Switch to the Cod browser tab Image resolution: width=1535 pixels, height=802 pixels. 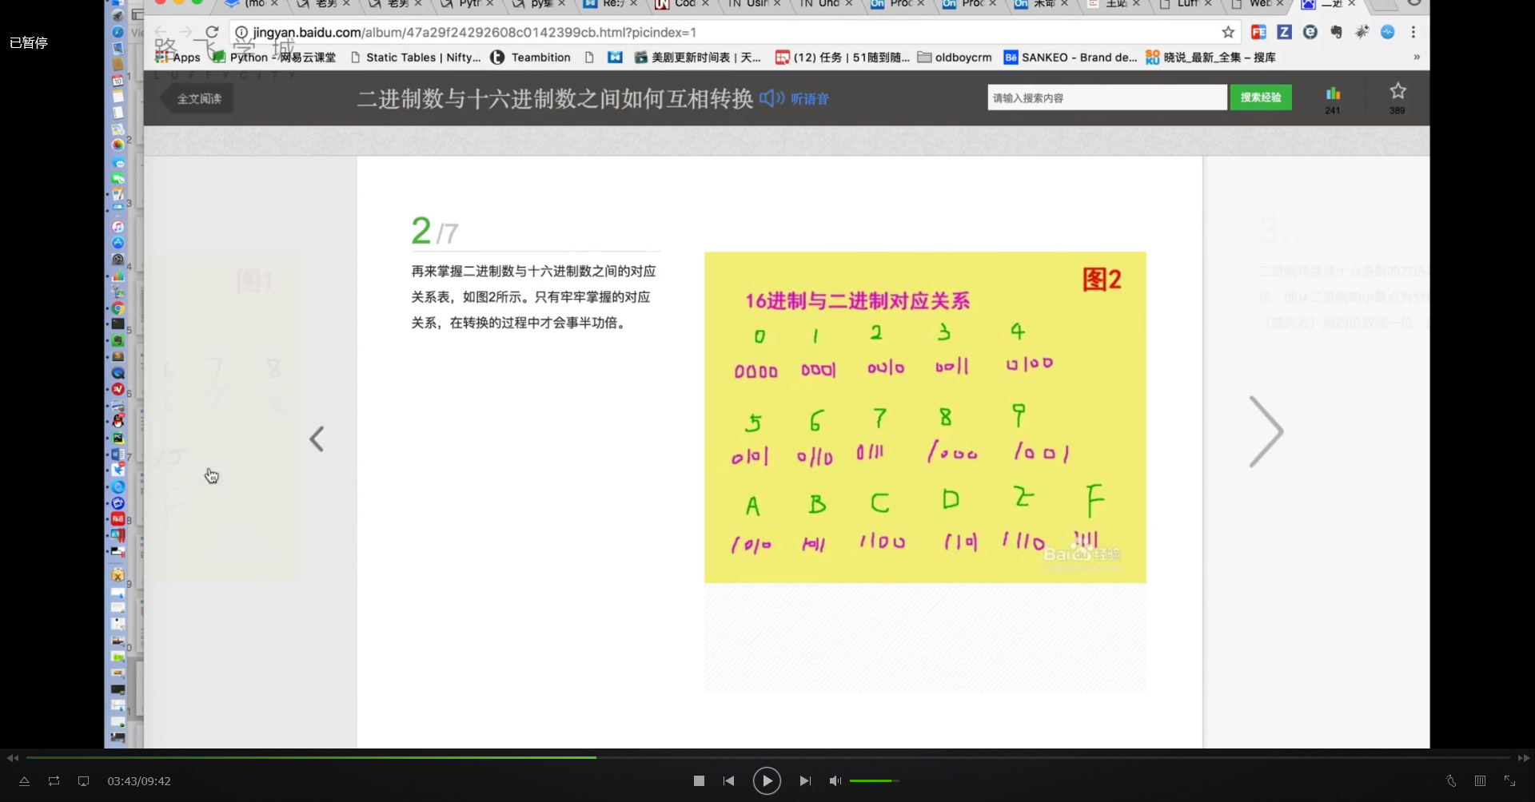[684, 4]
